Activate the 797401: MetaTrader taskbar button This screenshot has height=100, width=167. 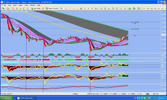tap(26, 98)
